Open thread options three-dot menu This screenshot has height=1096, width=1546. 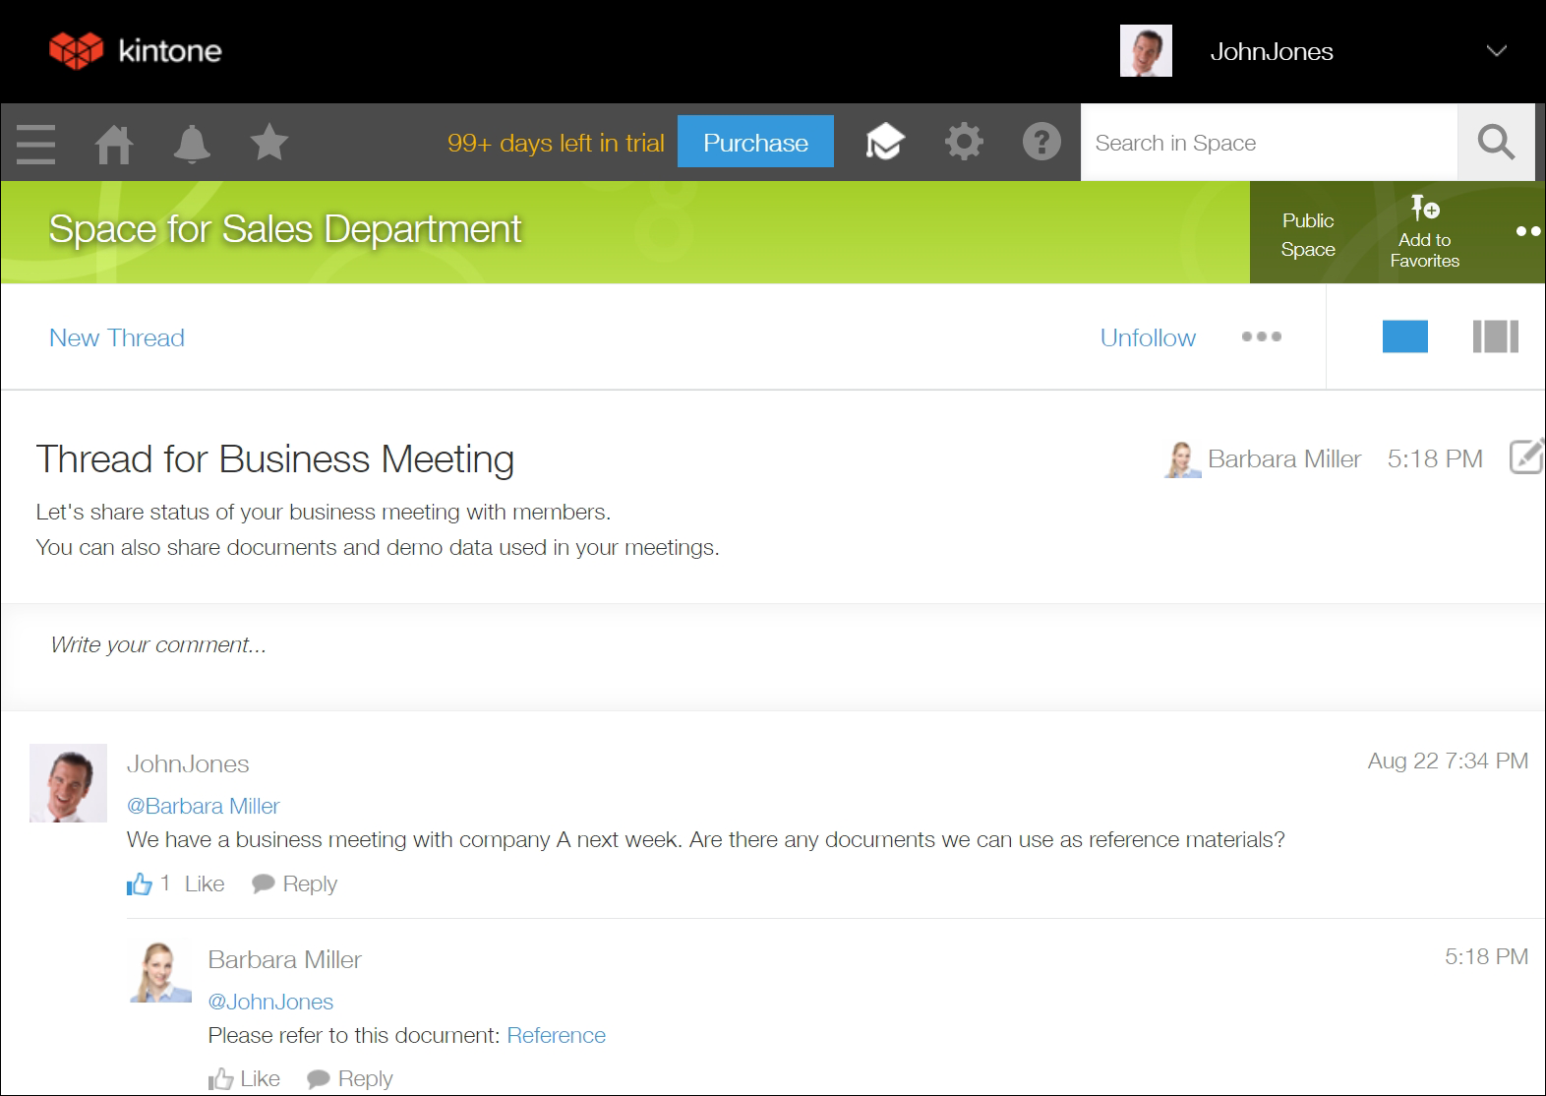(1261, 336)
